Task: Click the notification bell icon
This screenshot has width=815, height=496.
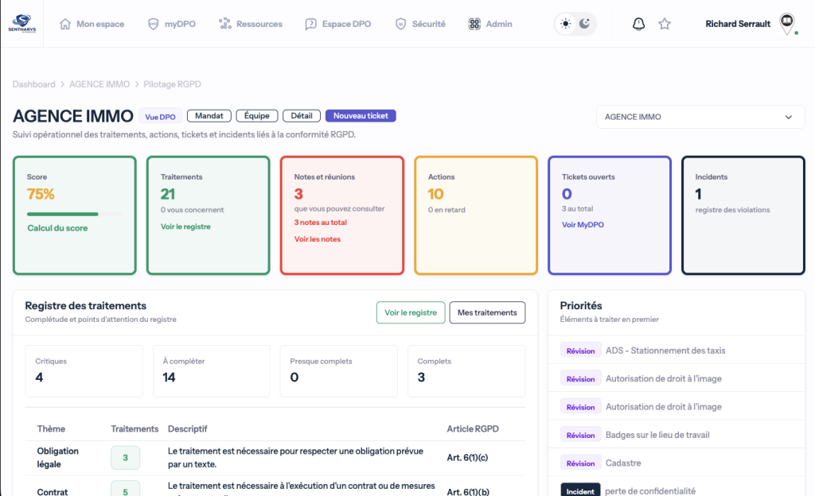Action: click(638, 24)
